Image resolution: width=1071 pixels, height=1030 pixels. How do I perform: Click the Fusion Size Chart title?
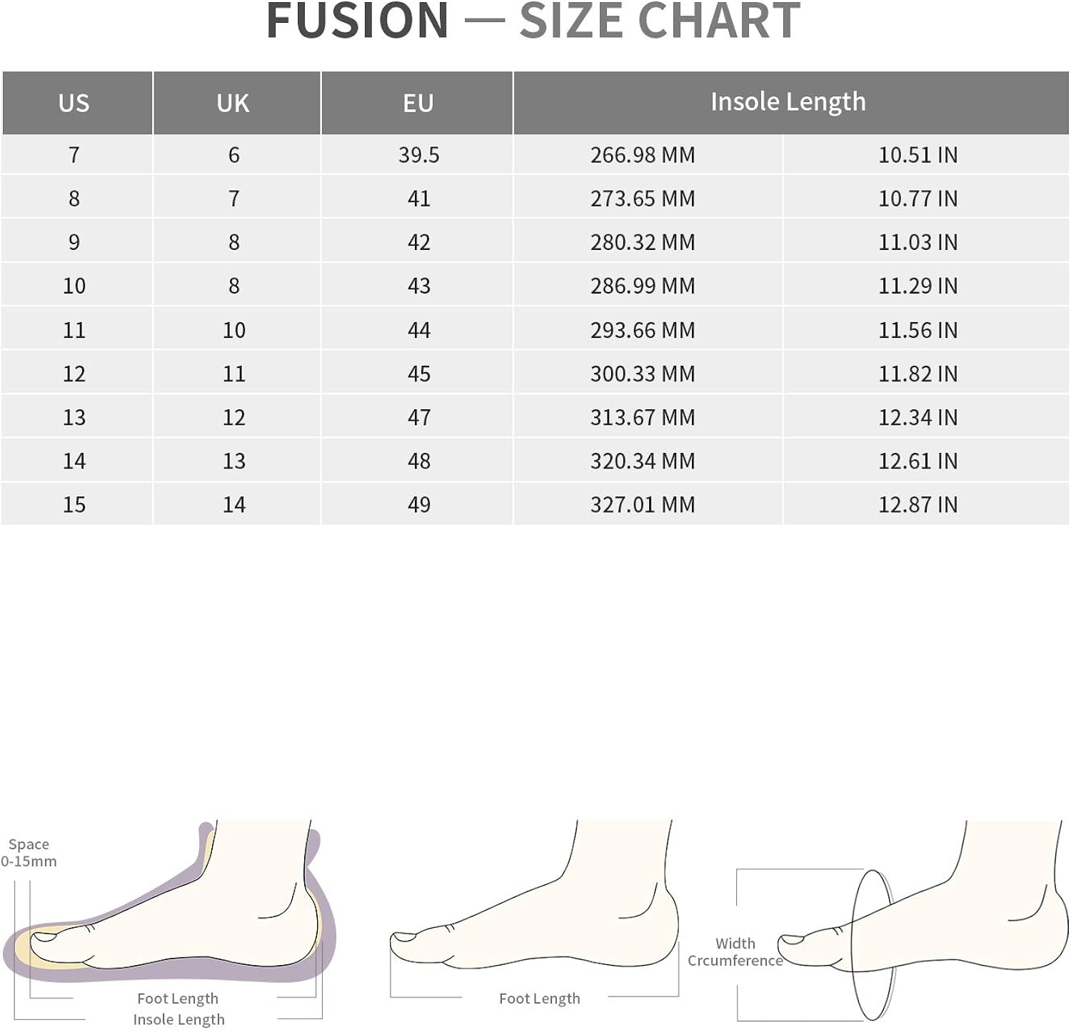click(533, 21)
